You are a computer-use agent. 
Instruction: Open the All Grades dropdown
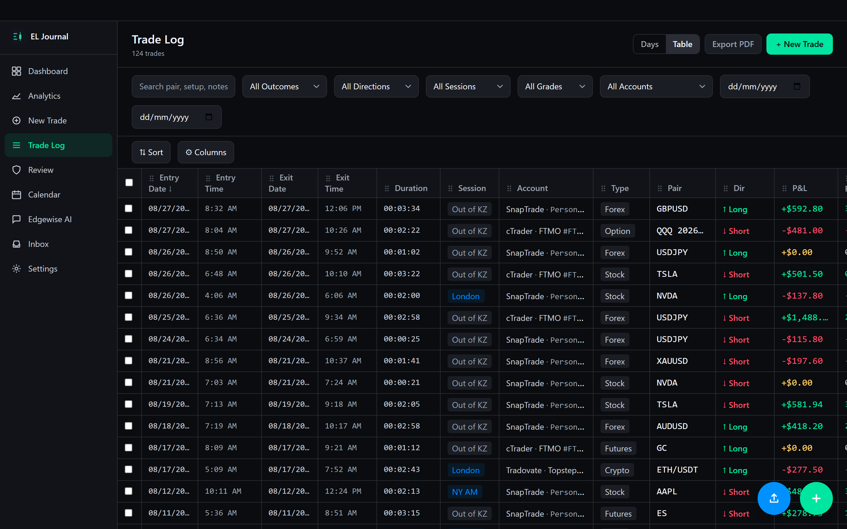click(555, 86)
